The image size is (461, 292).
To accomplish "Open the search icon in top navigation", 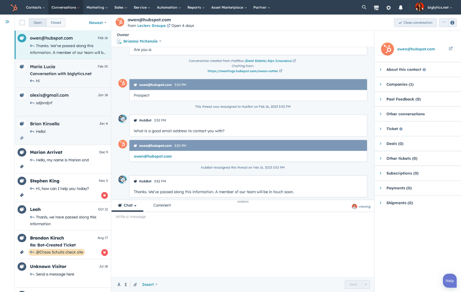I will coord(364,7).
